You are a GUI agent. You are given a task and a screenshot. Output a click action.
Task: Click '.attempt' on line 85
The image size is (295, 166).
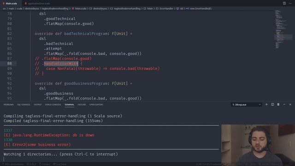(53, 48)
